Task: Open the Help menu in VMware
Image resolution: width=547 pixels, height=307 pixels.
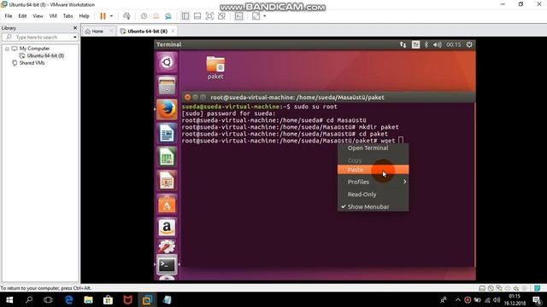Action: click(84, 16)
